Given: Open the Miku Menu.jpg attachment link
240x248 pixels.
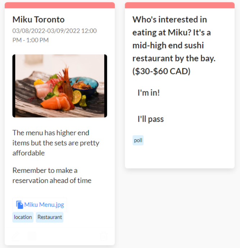Looking at the screenshot, I should tap(44, 205).
